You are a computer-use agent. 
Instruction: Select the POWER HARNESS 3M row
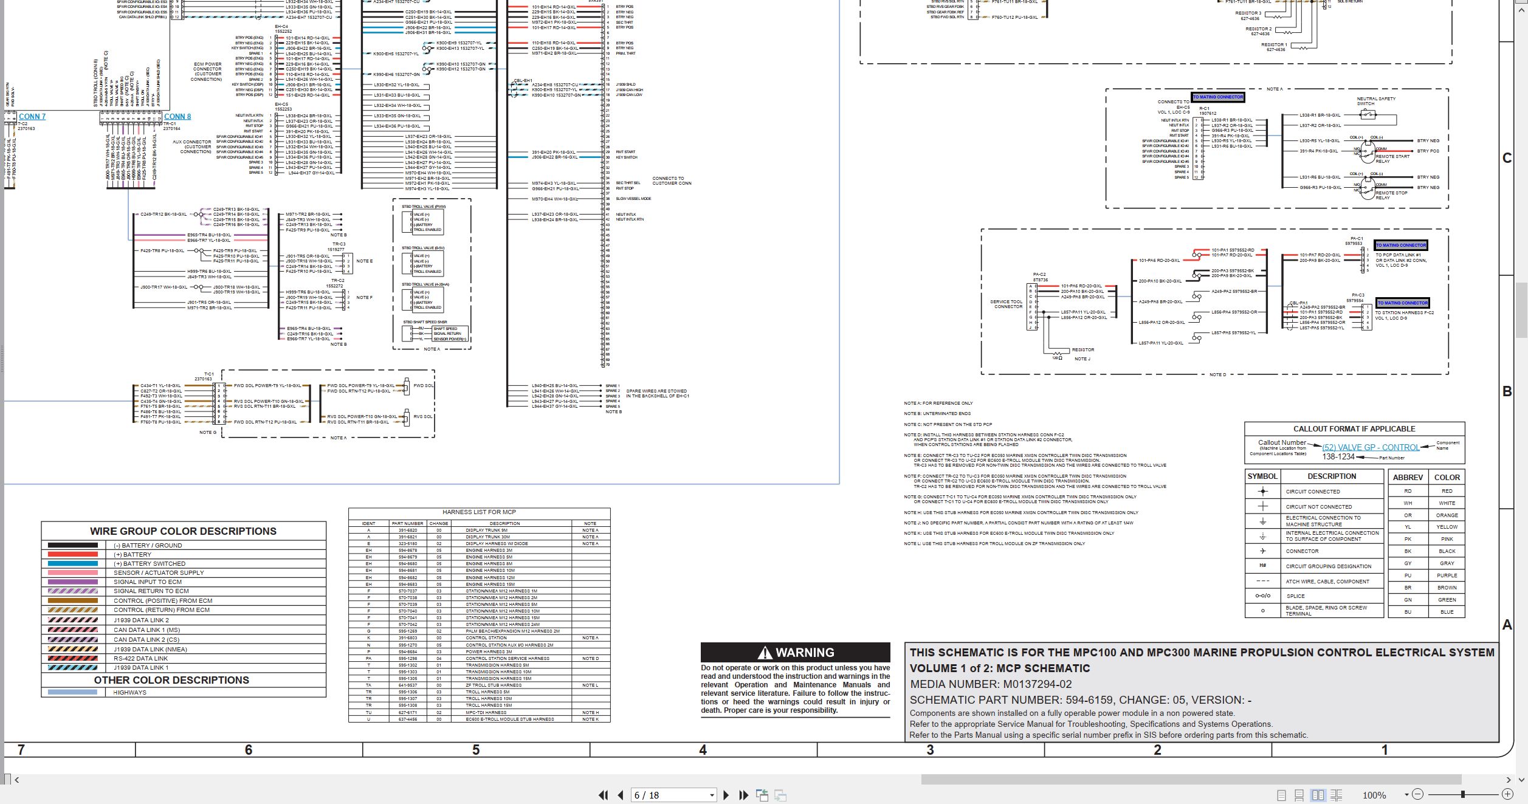479,651
